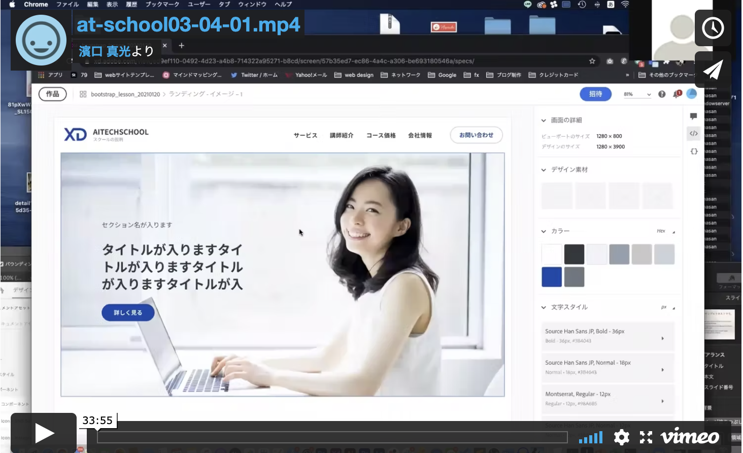This screenshot has width=743, height=453.
Task: Open uploader's smiley avatar
Action: pyautogui.click(x=41, y=40)
